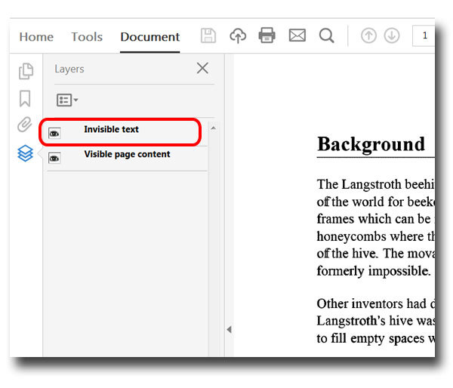Image resolution: width=453 pixels, height=388 pixels.
Task: Print the document with printer icon
Action: tap(267, 35)
